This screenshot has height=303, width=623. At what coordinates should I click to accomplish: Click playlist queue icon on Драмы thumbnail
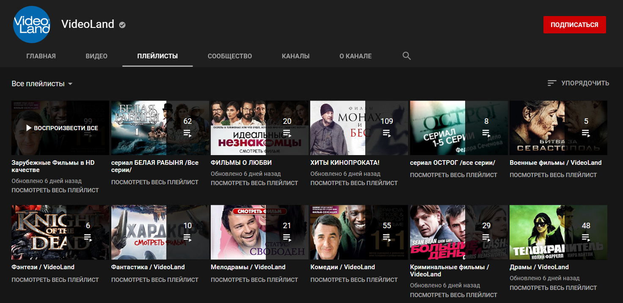point(586,237)
